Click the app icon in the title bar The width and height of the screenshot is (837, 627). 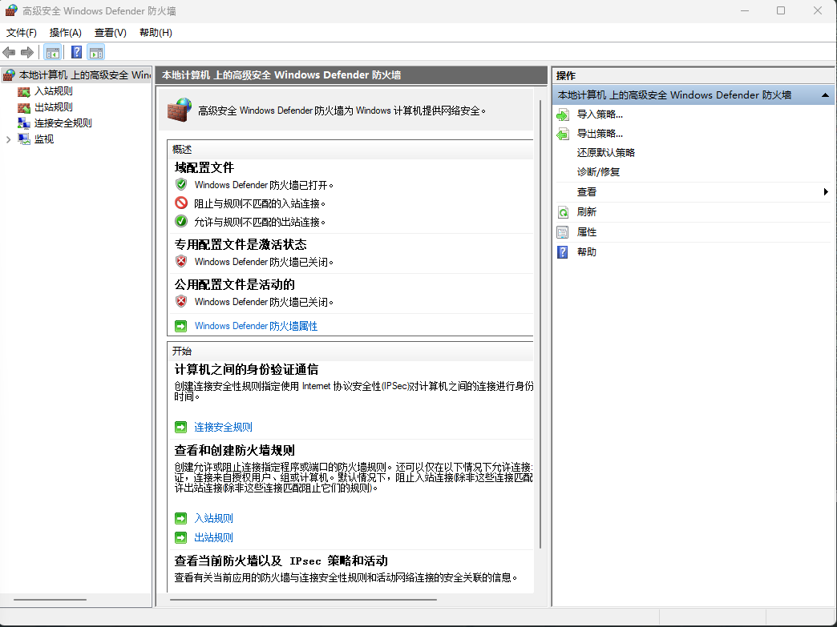click(10, 10)
